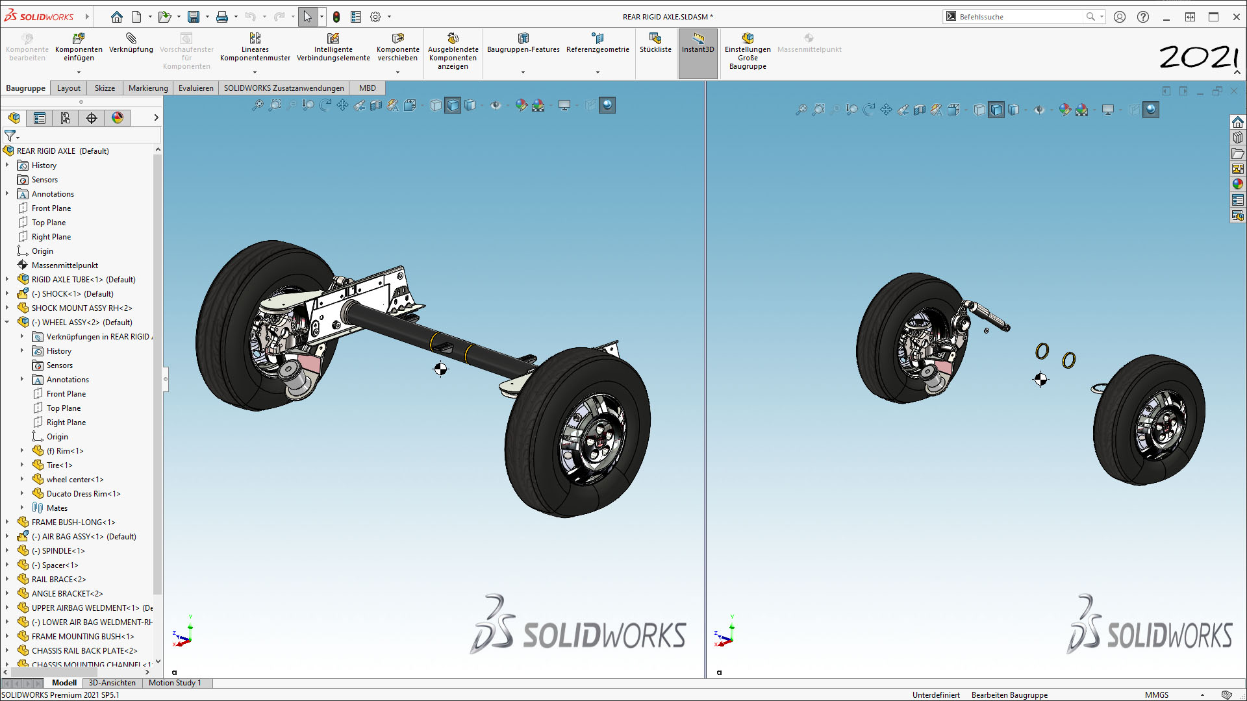Click the feature tree vertical scrollbar

click(157, 373)
